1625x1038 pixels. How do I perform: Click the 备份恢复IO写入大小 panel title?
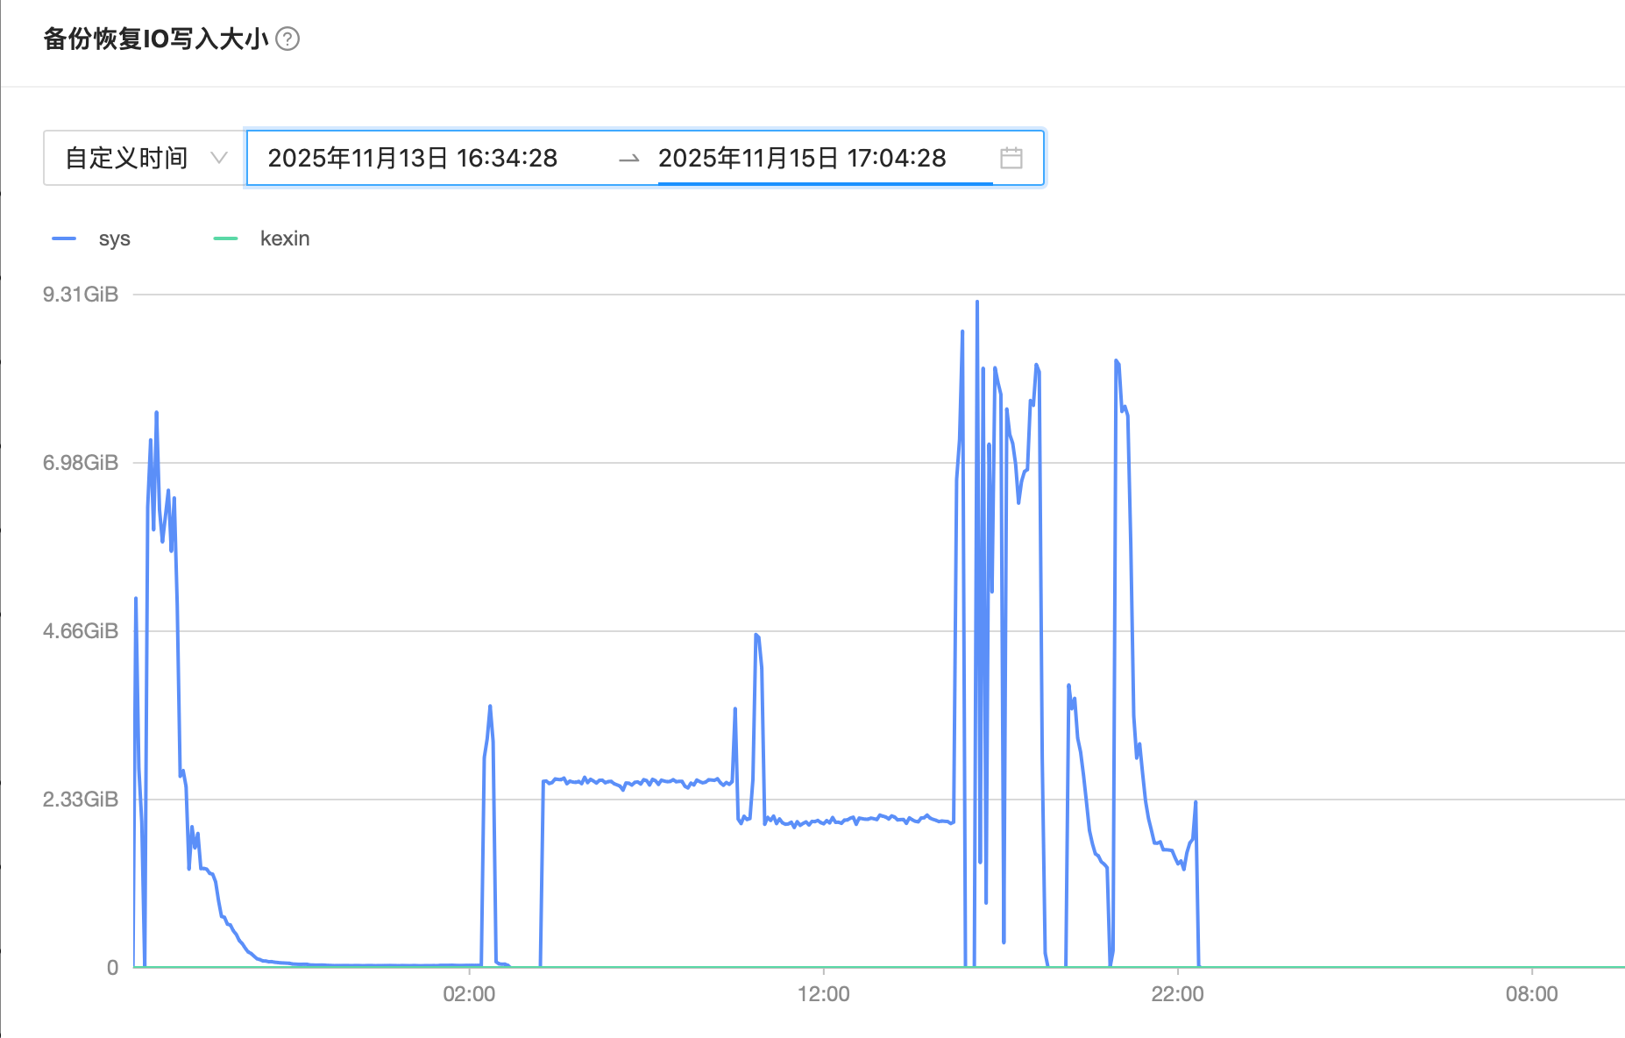(155, 39)
